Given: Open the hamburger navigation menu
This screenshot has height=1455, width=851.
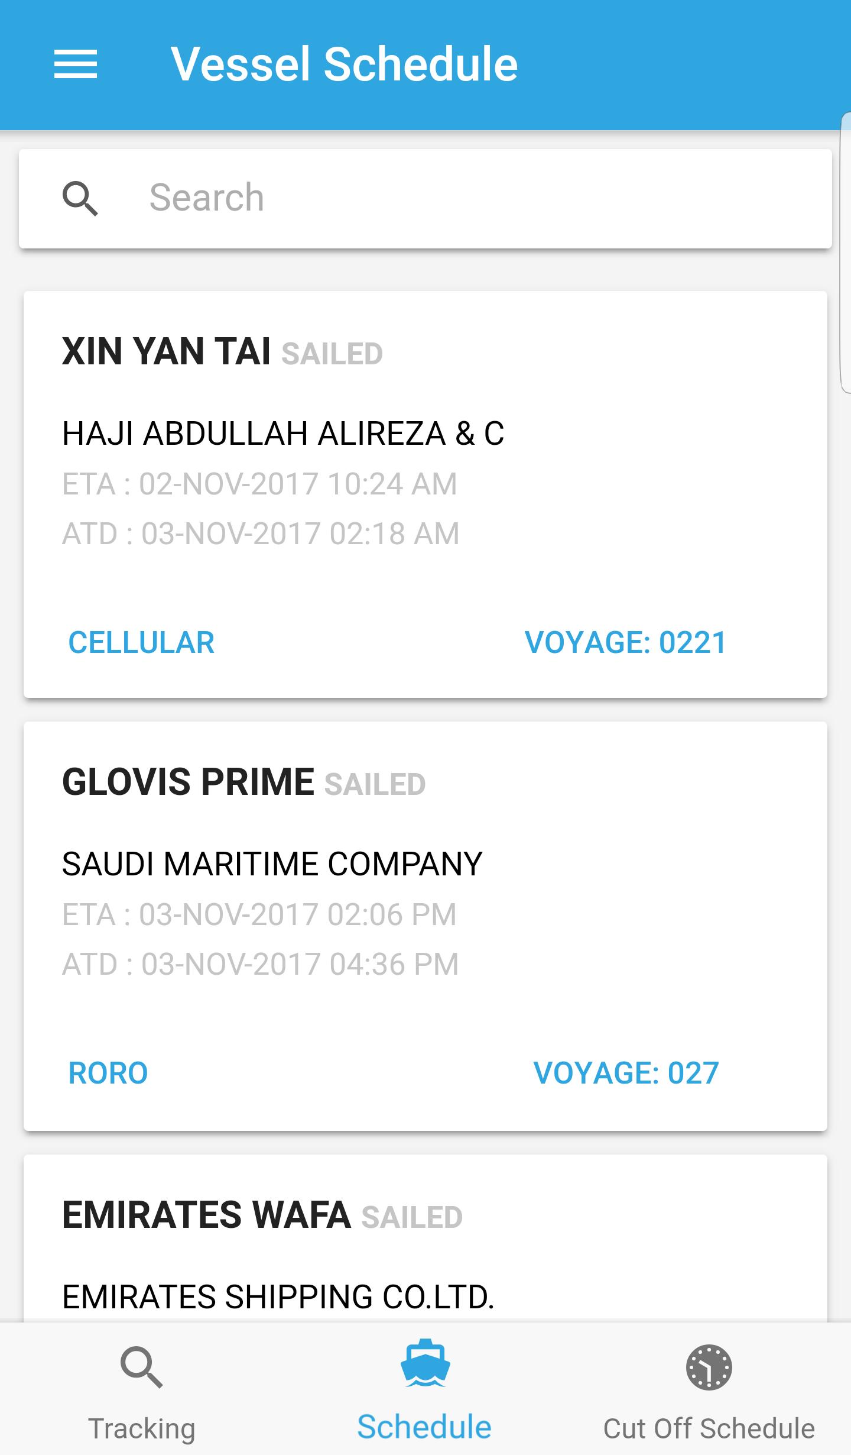Looking at the screenshot, I should 76,64.
